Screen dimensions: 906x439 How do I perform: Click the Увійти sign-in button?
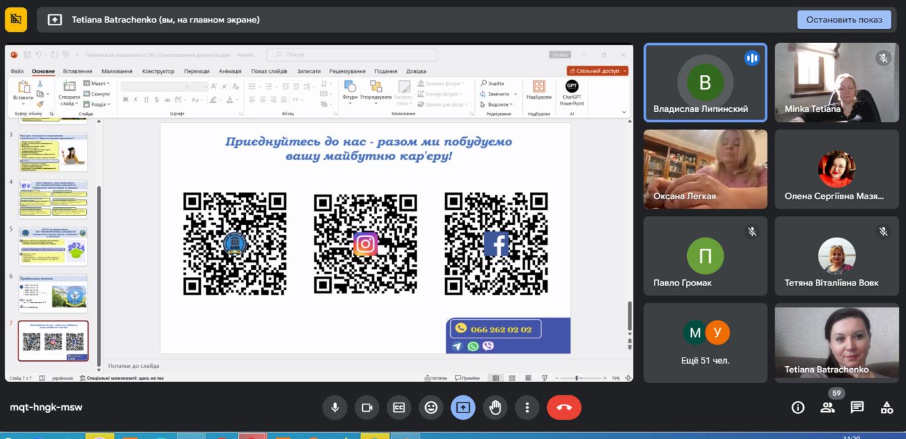[560, 55]
